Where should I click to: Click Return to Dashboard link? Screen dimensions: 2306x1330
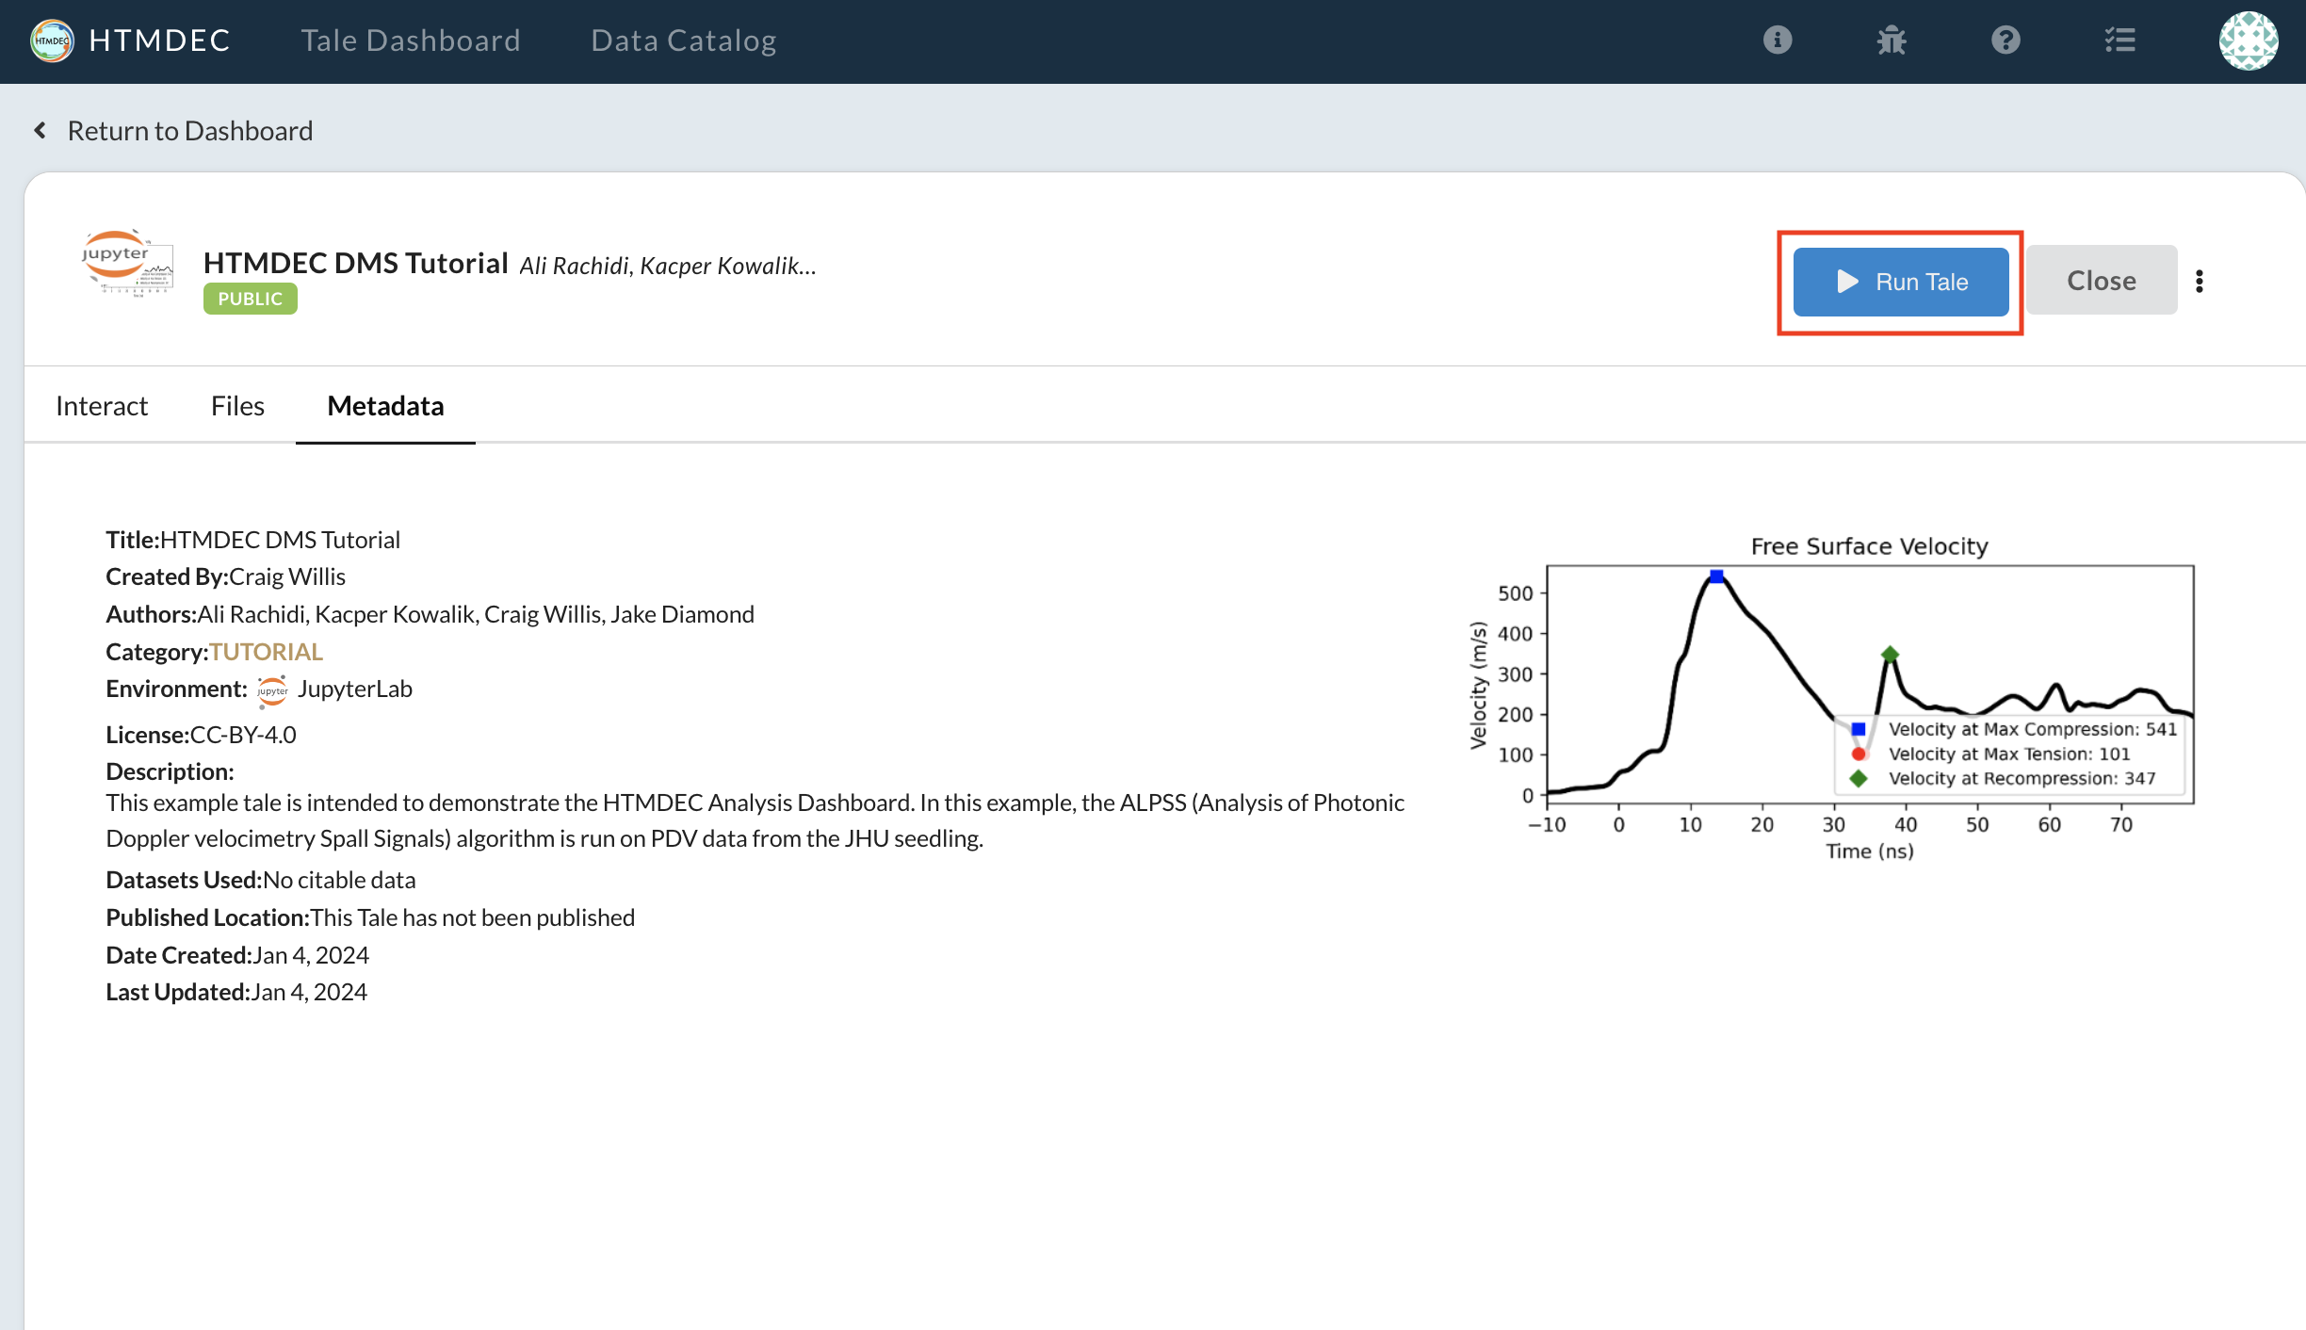189,131
